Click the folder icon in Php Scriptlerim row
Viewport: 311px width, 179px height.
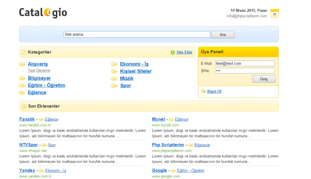[191, 145]
